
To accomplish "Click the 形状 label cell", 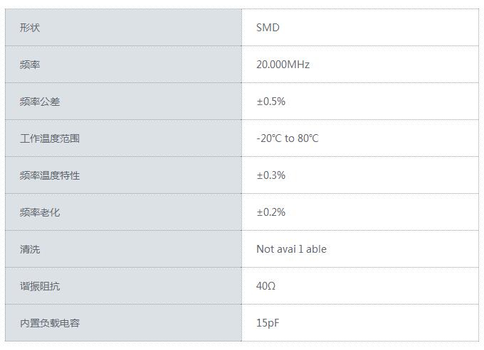I will tap(31, 28).
